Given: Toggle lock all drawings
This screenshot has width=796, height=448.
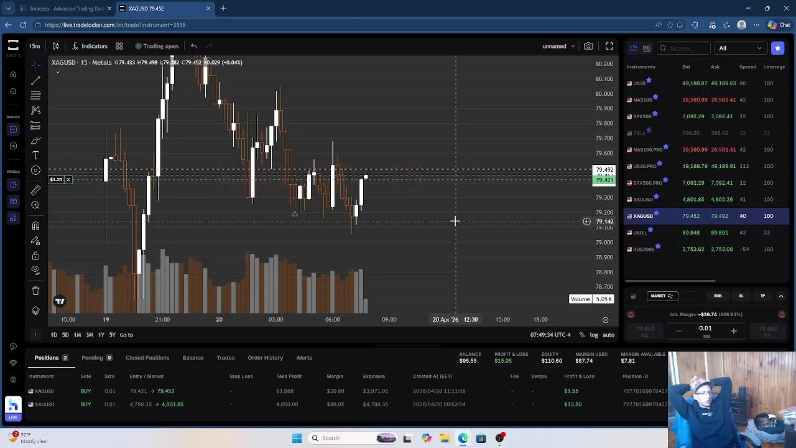Looking at the screenshot, I should click(x=35, y=256).
